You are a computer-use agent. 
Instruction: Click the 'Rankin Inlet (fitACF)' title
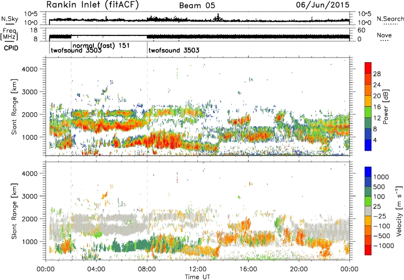92,5
